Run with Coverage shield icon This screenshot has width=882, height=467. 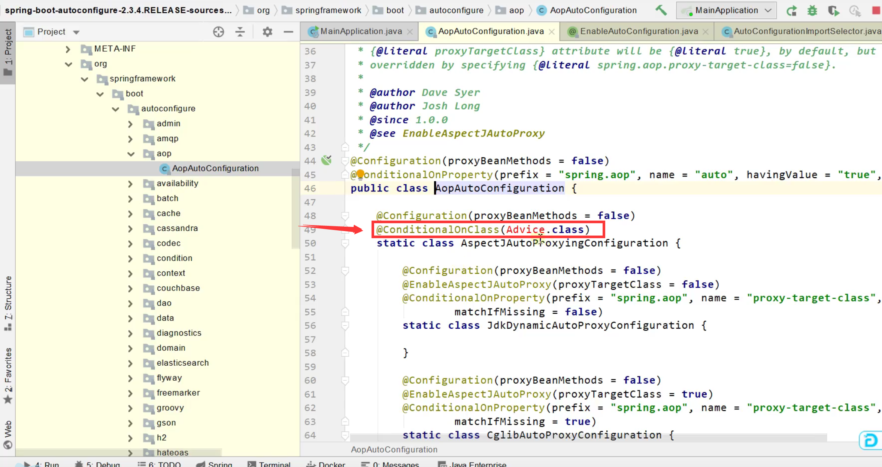[833, 10]
